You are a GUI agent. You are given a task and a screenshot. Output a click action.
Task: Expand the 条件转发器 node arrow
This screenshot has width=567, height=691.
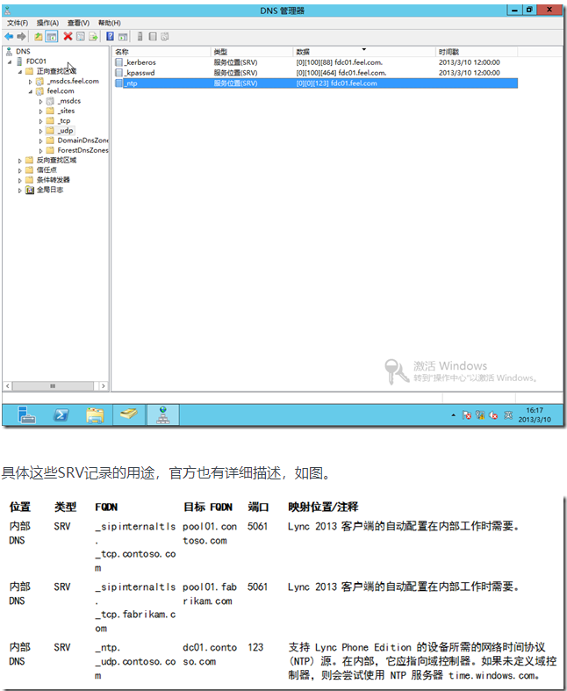point(20,180)
